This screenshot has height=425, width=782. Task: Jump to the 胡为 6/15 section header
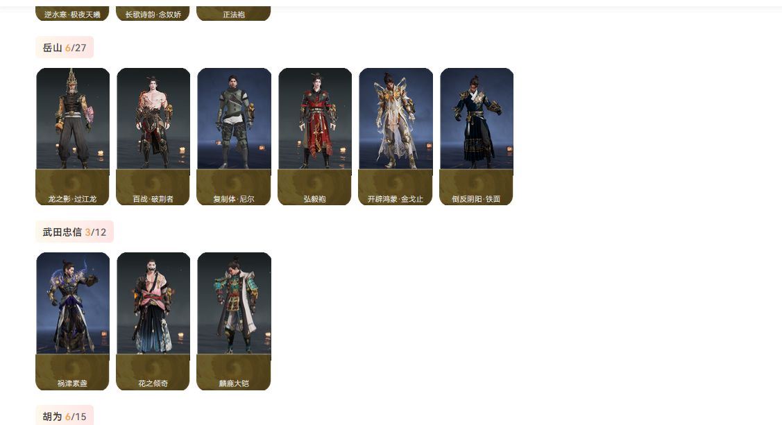point(65,415)
